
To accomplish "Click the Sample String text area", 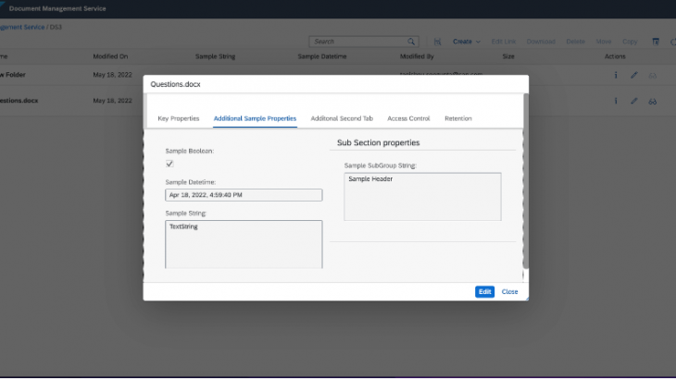I will pyautogui.click(x=244, y=244).
